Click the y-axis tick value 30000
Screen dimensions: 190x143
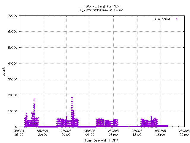coord(12,79)
